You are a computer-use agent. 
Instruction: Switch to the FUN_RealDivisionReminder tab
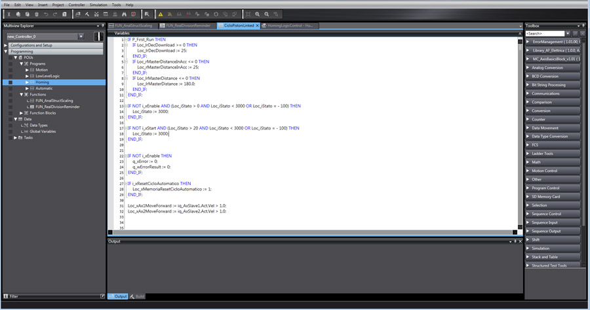click(189, 26)
